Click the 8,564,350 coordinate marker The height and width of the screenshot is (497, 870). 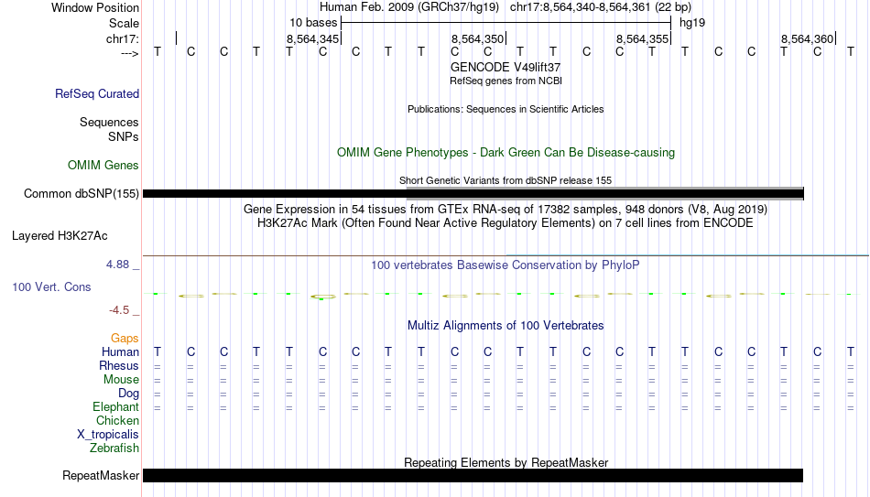click(x=477, y=38)
